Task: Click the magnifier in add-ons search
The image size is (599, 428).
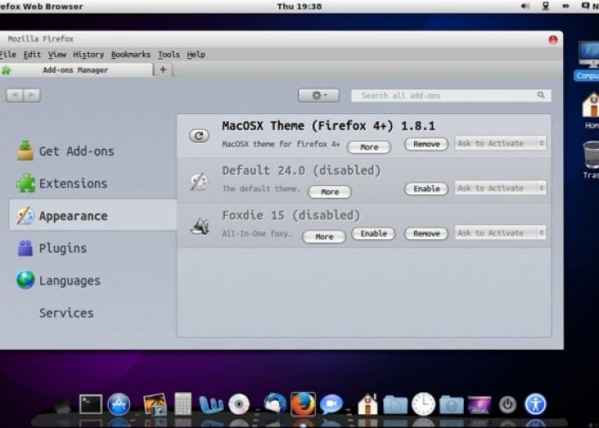Action: point(541,95)
